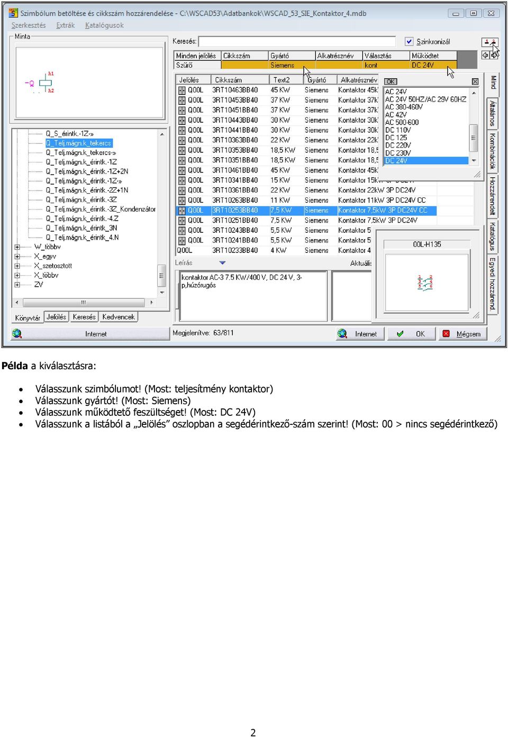508x737 pixels.
Task: Click the left arrow icon by filter row
Action: coord(485,55)
